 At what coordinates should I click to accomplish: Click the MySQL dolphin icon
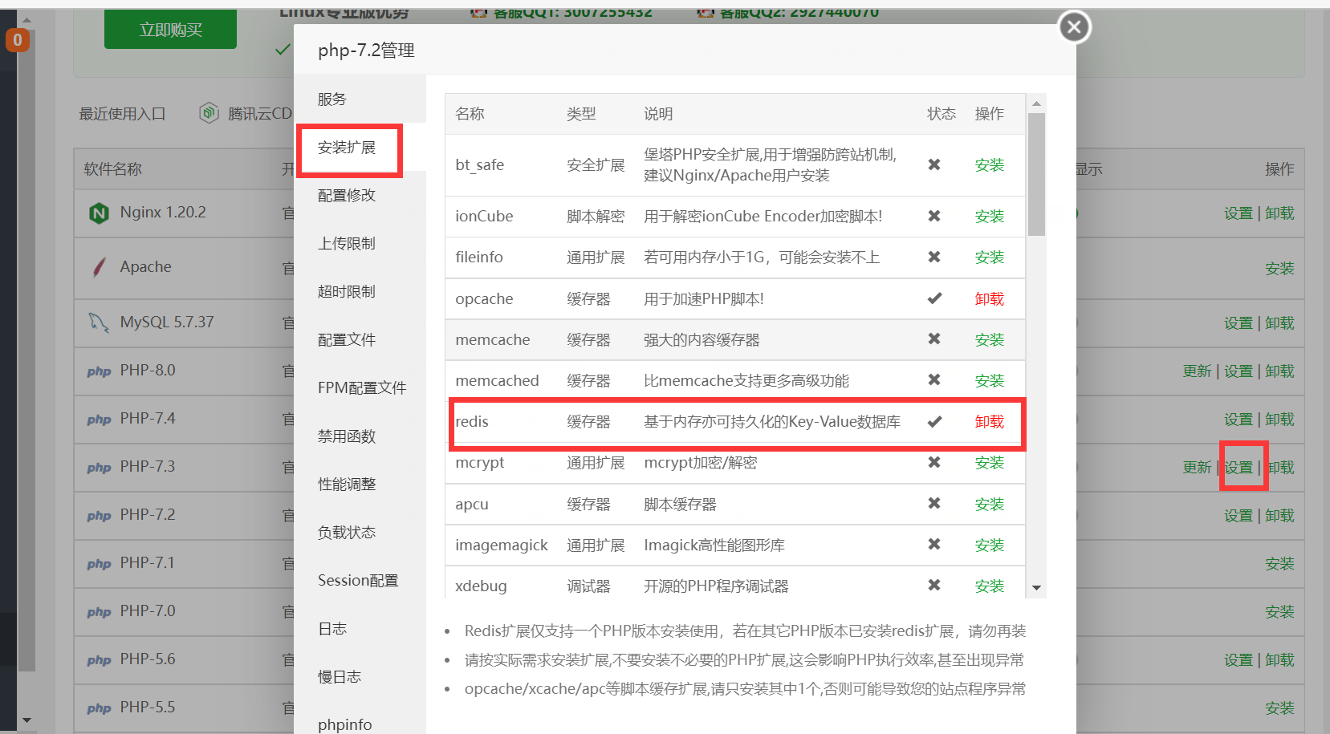point(98,321)
